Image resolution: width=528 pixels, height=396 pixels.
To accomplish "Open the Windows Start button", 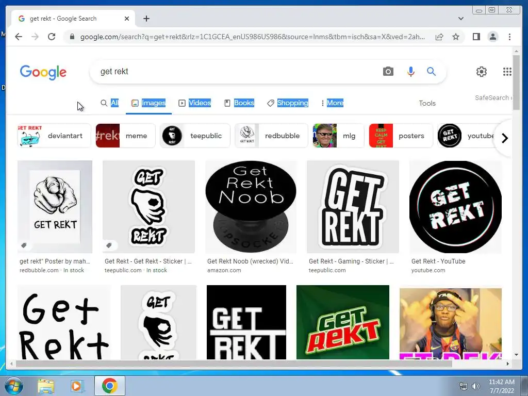I will click(x=13, y=386).
